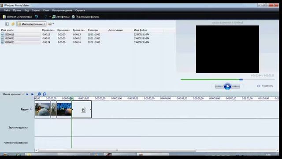The height and width of the screenshot is (159, 282).
Task: Click the greyed redo arrow icon
Action: pyautogui.click(x=46, y=17)
